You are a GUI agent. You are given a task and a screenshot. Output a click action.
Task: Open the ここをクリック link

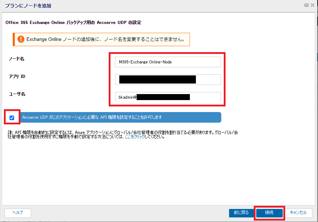pyautogui.click(x=135, y=137)
